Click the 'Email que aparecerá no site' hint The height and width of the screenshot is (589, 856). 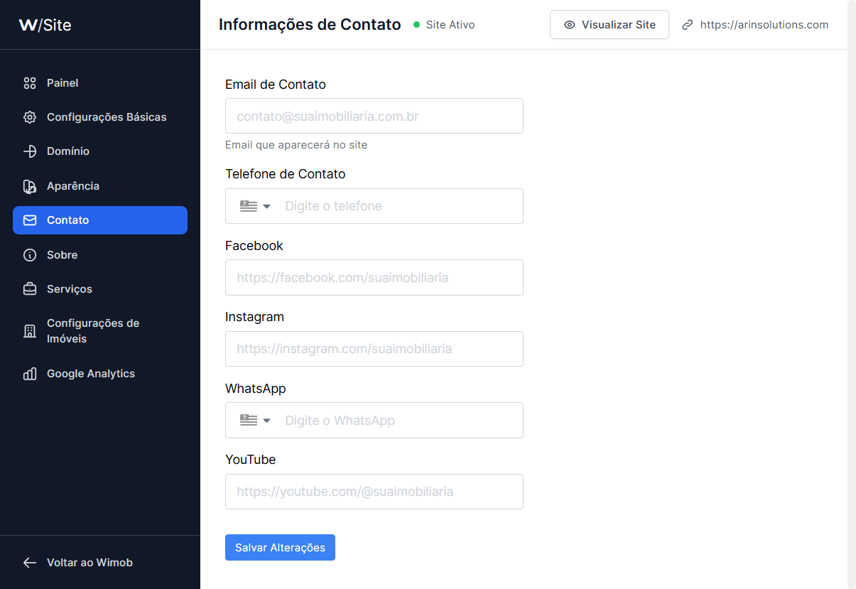[296, 145]
